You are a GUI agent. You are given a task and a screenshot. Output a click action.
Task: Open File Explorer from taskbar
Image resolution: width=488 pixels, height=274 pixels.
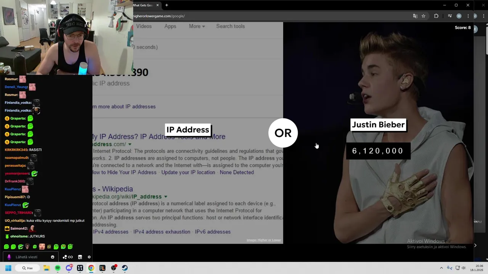tap(47, 268)
